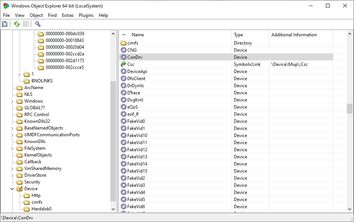Screen dimensions: 354x222
Task: Click the tree pane scroll up arrow
Action: click(x=113, y=34)
